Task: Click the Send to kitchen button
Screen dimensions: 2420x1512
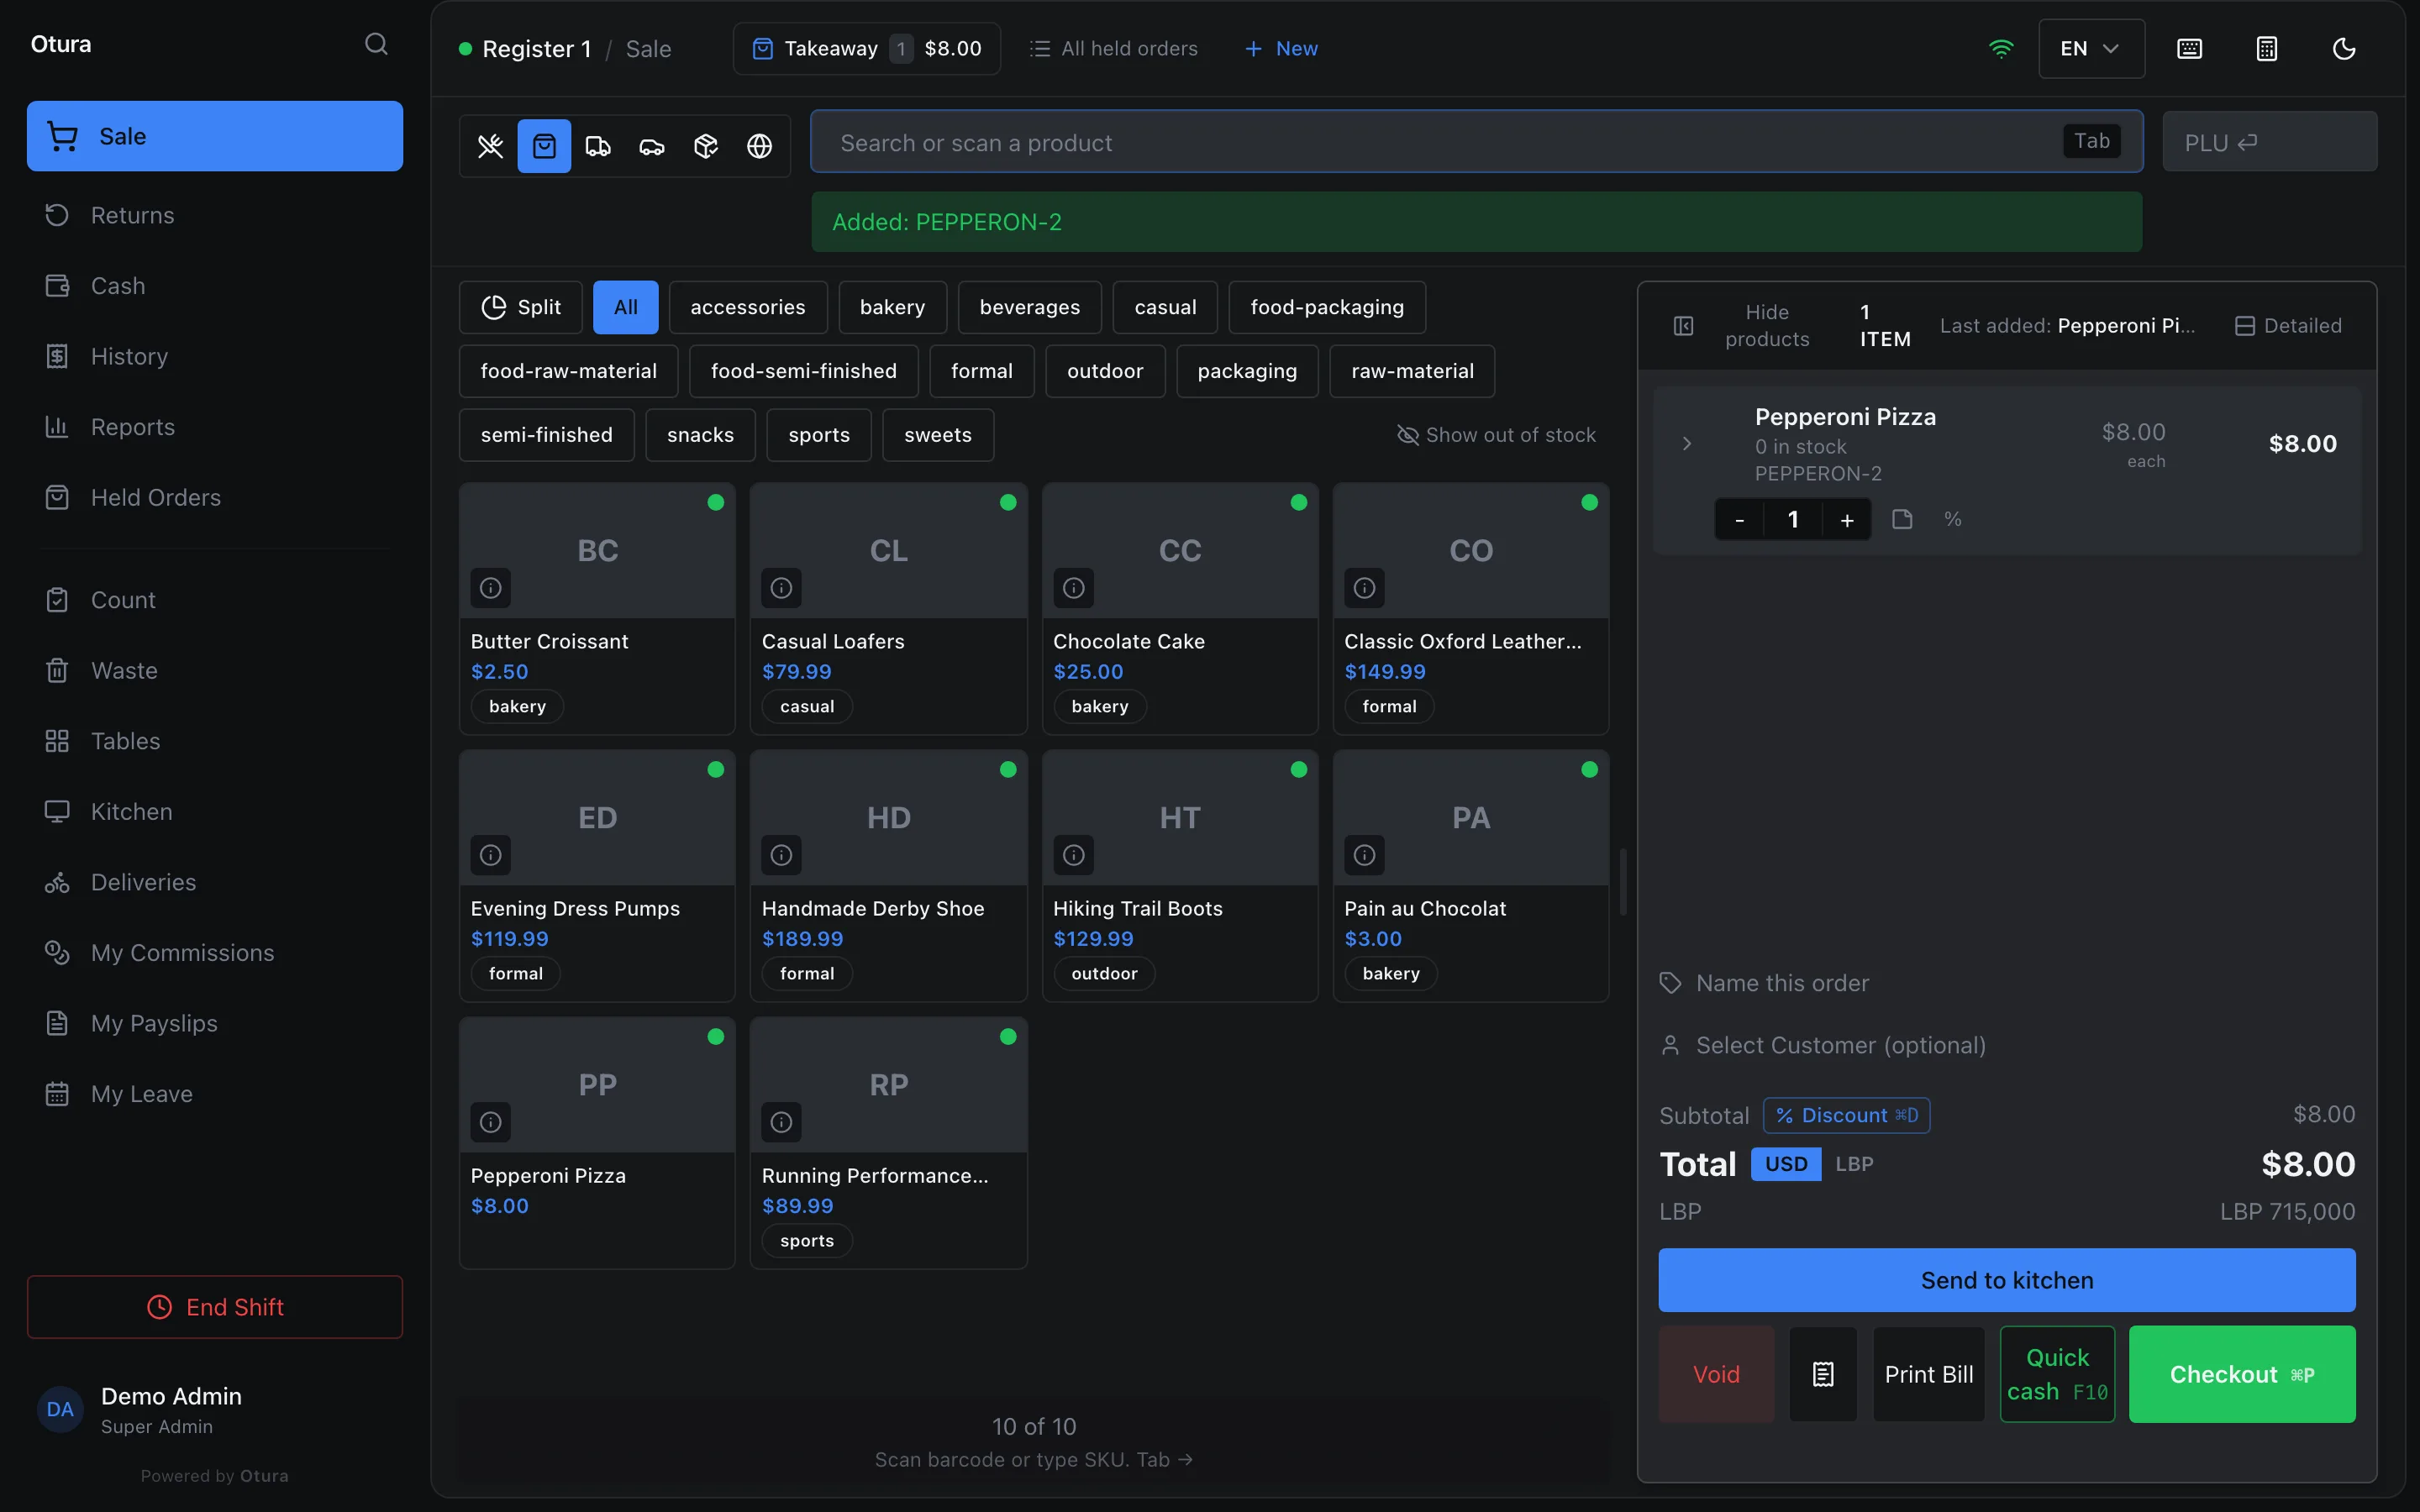Action: point(2007,1280)
